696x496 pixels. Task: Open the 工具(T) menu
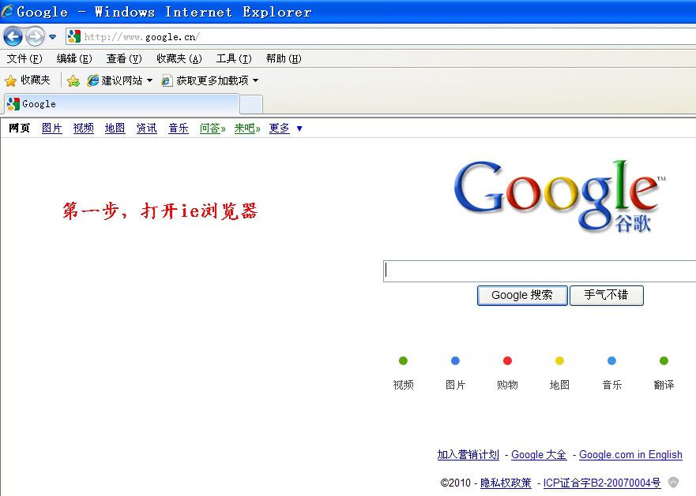[x=234, y=58]
